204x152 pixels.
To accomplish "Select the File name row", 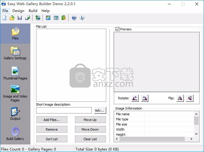I will pyautogui.click(x=154, y=114).
